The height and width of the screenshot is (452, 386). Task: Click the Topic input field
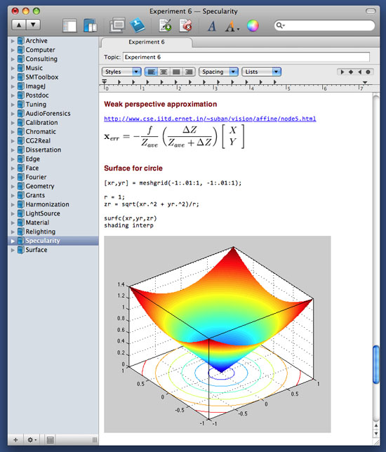(246, 57)
